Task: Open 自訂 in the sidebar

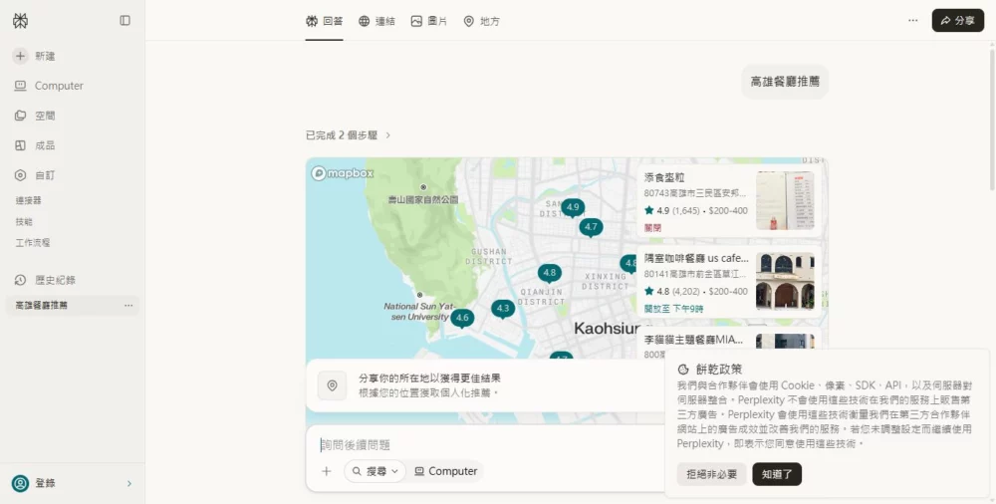Action: [35, 175]
